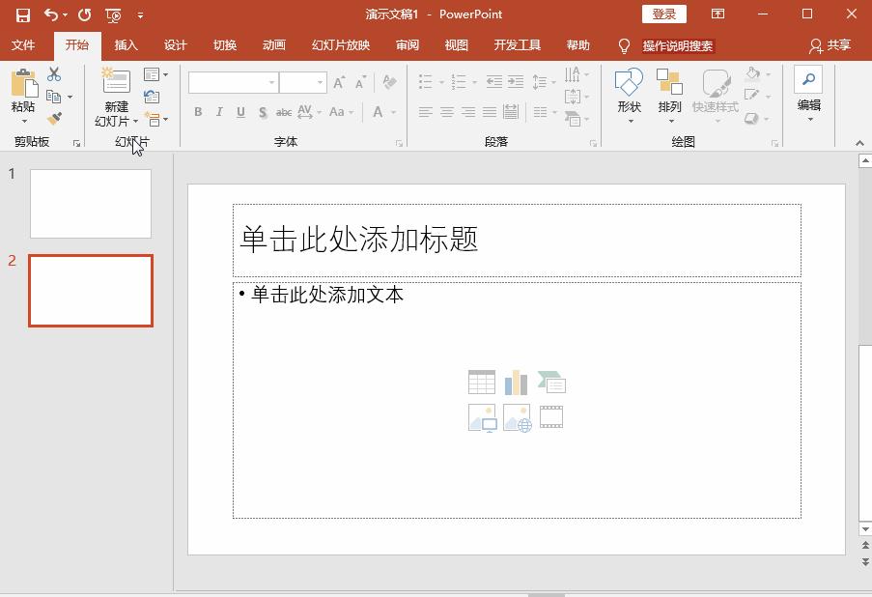Click the 登录 (Sign in) button
The height and width of the screenshot is (597, 872).
tap(664, 14)
